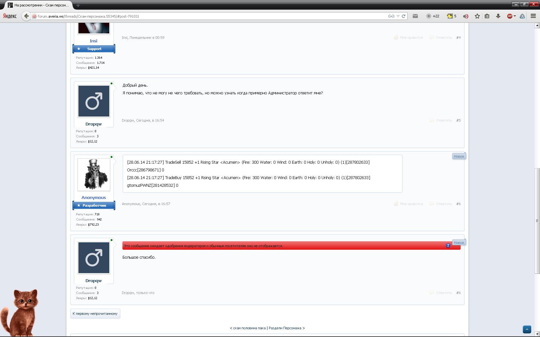Switch to the 'На рассмотрении' browser tab

coord(38,5)
